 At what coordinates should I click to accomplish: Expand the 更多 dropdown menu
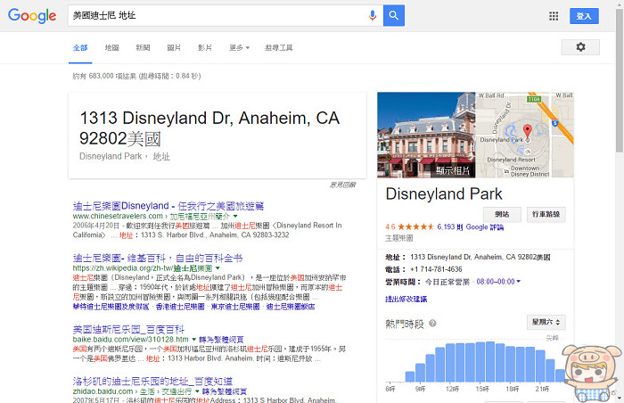click(x=239, y=48)
